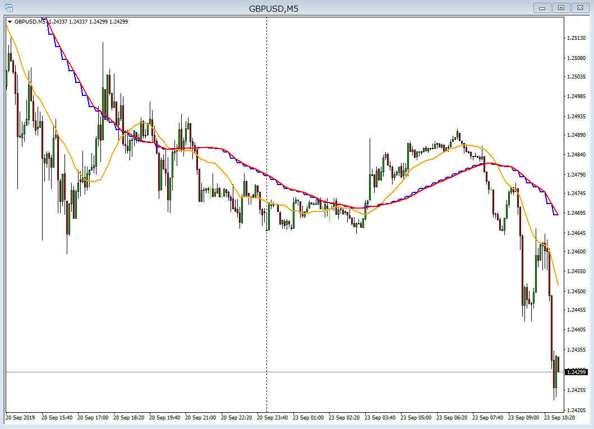Click the 1.24840 price scale label
This screenshot has width=594, height=429.
(576, 154)
